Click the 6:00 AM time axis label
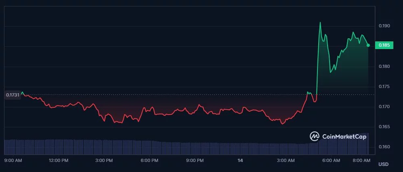The height and width of the screenshot is (172, 403). [331, 160]
